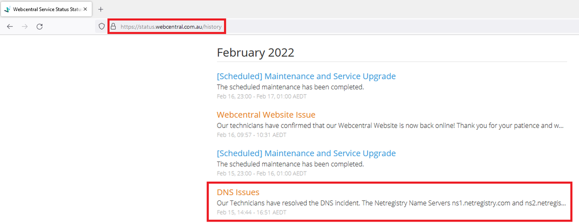Close the Webcentral Service Status tab
This screenshot has width=579, height=223.
coord(85,9)
